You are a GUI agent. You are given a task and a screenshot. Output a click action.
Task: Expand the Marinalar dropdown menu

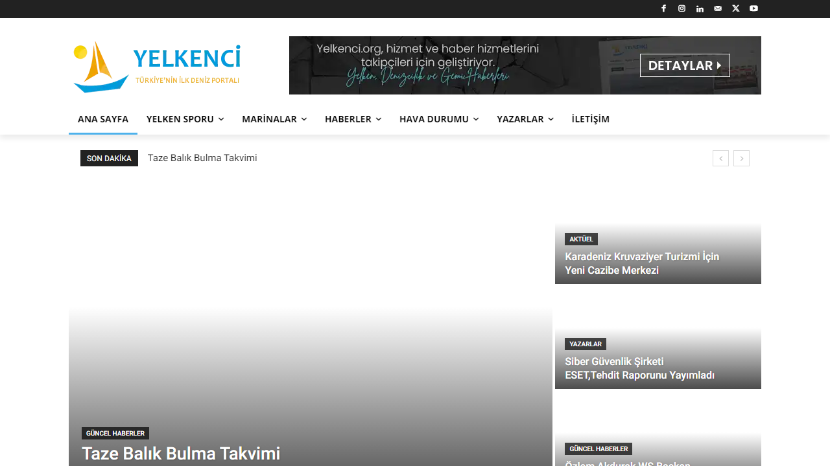pyautogui.click(x=274, y=119)
